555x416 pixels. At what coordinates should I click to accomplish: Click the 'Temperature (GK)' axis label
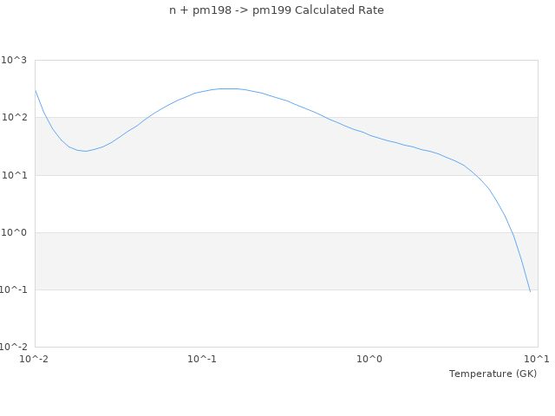tap(493, 374)
